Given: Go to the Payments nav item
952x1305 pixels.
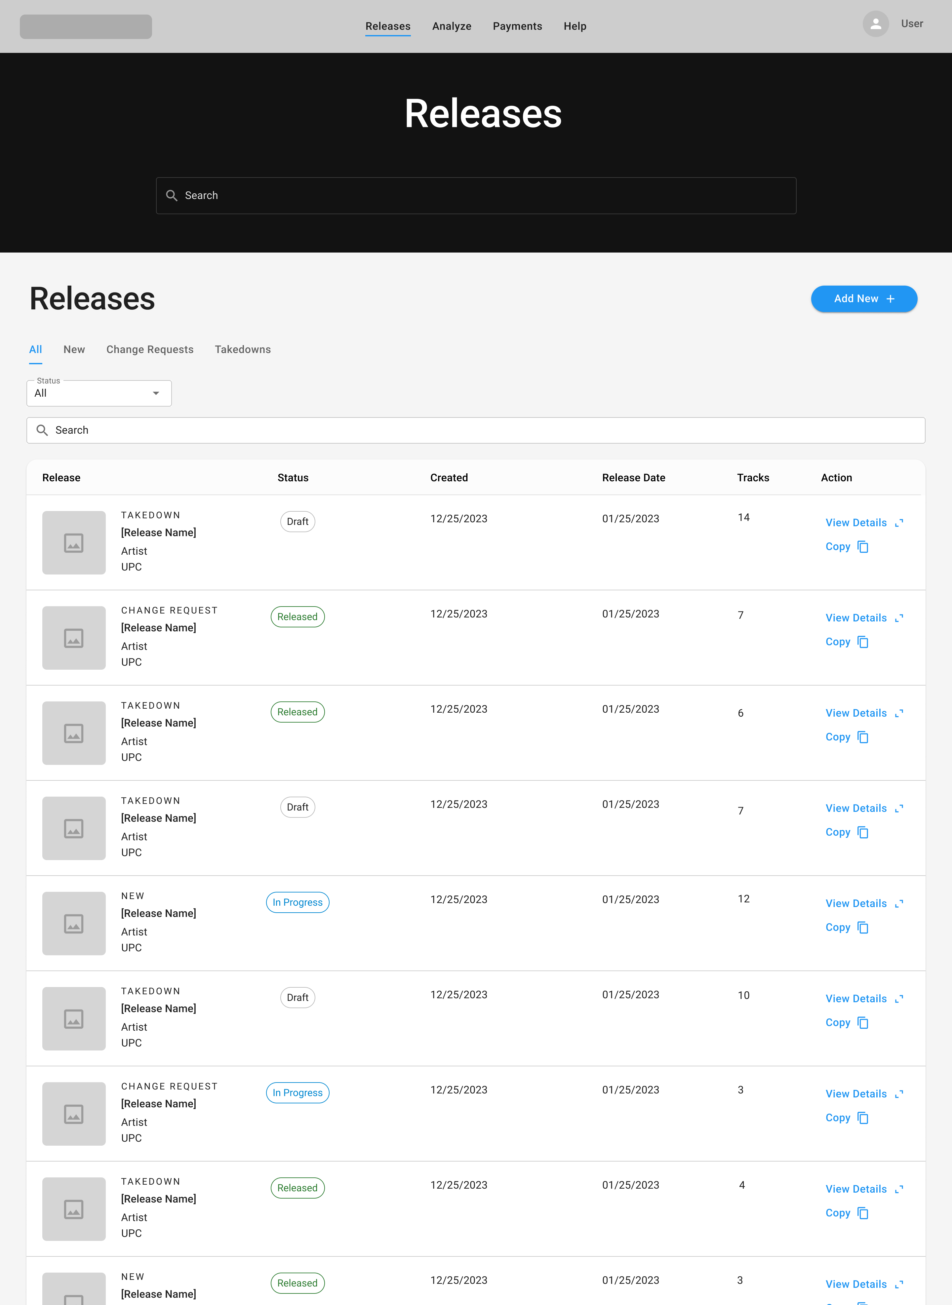Looking at the screenshot, I should tap(517, 26).
